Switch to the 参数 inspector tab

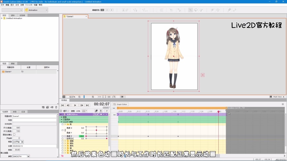pos(15,112)
